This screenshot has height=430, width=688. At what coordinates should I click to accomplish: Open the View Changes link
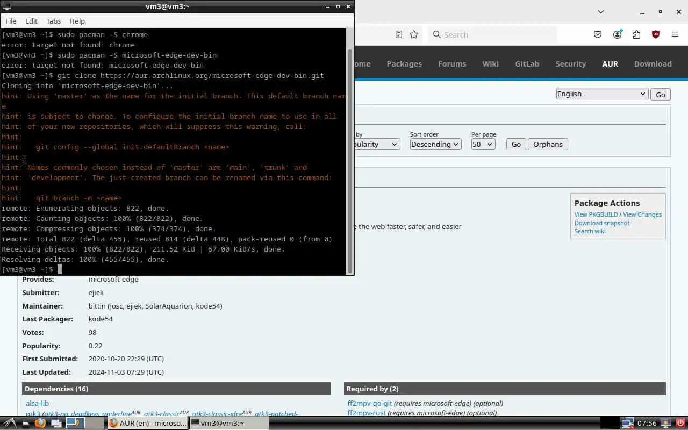tap(642, 214)
